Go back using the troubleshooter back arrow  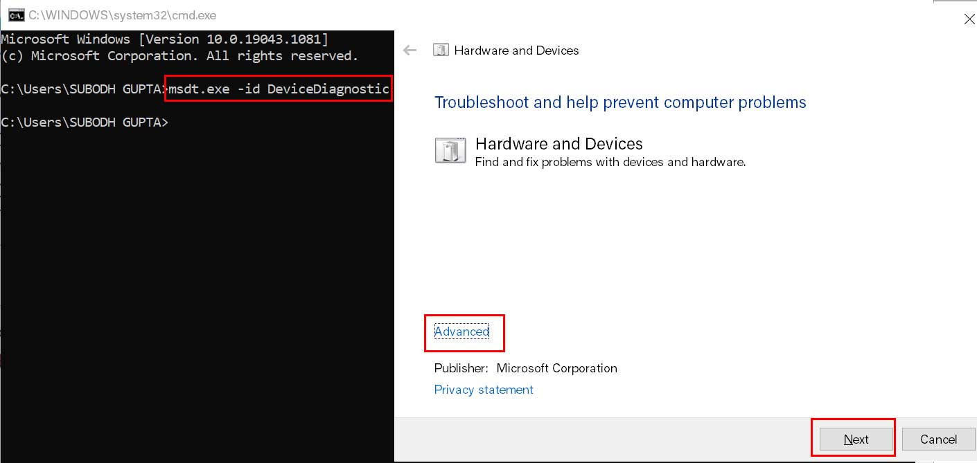(x=410, y=50)
